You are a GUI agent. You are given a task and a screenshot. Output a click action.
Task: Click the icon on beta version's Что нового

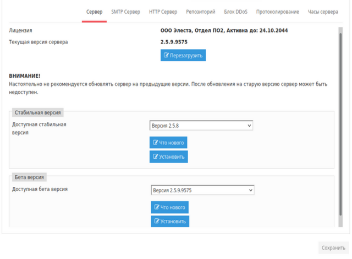(156, 208)
